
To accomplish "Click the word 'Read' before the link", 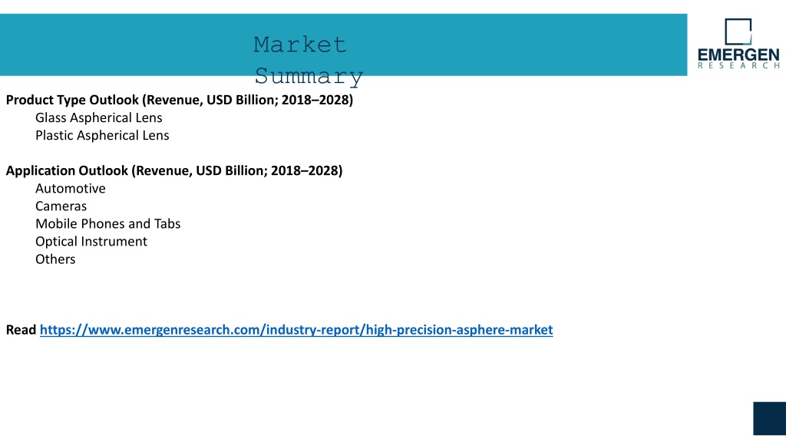I will click(x=21, y=330).
